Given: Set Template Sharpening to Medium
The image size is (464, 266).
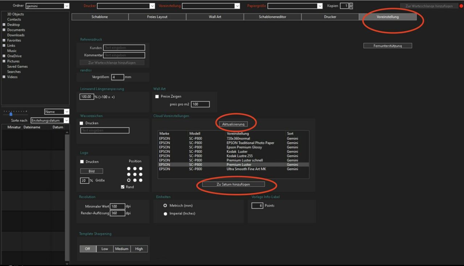Looking at the screenshot, I should 121,249.
